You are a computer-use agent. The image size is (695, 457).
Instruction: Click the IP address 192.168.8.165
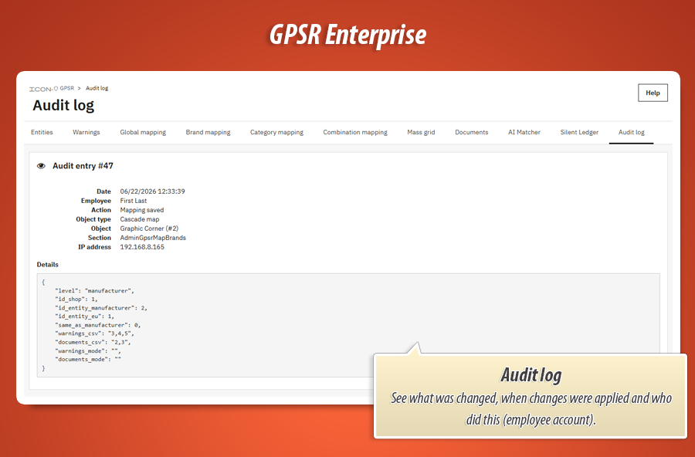click(x=142, y=247)
